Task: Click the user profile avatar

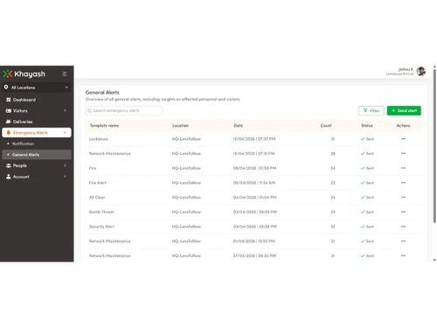Action: tap(421, 71)
